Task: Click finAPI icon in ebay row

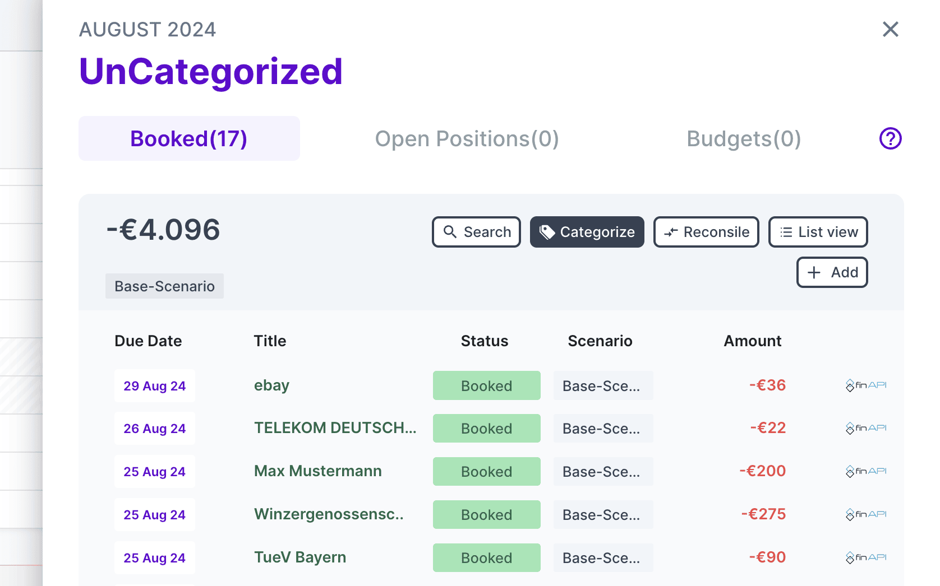Action: click(866, 385)
